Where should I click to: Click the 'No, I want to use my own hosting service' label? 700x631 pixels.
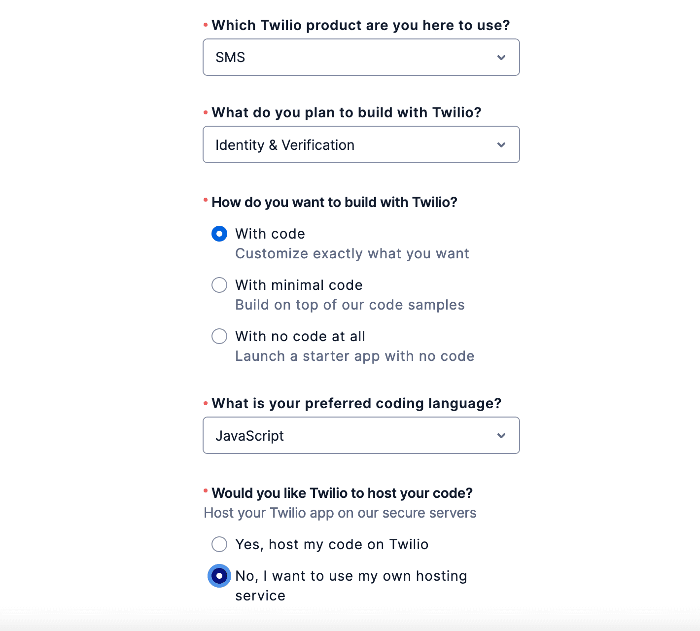[x=351, y=576]
